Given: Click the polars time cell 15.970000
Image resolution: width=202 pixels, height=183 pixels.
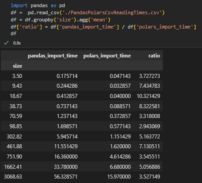Looking at the screenshot, I should pos(119,177).
